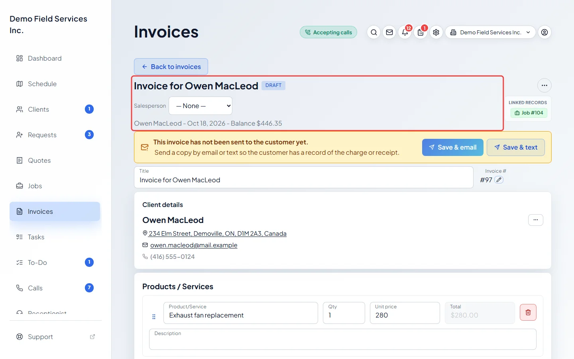Select Invoices in the sidebar
Viewport: 574px width, 359px height.
pyautogui.click(x=55, y=211)
